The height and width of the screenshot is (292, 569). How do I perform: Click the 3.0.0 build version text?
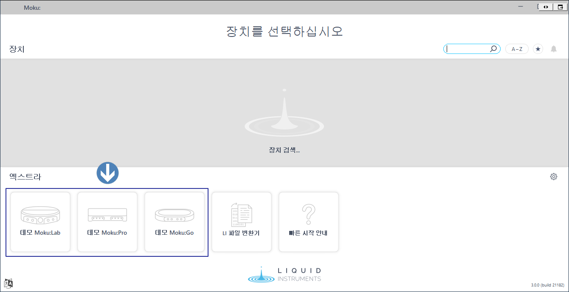coord(547,285)
